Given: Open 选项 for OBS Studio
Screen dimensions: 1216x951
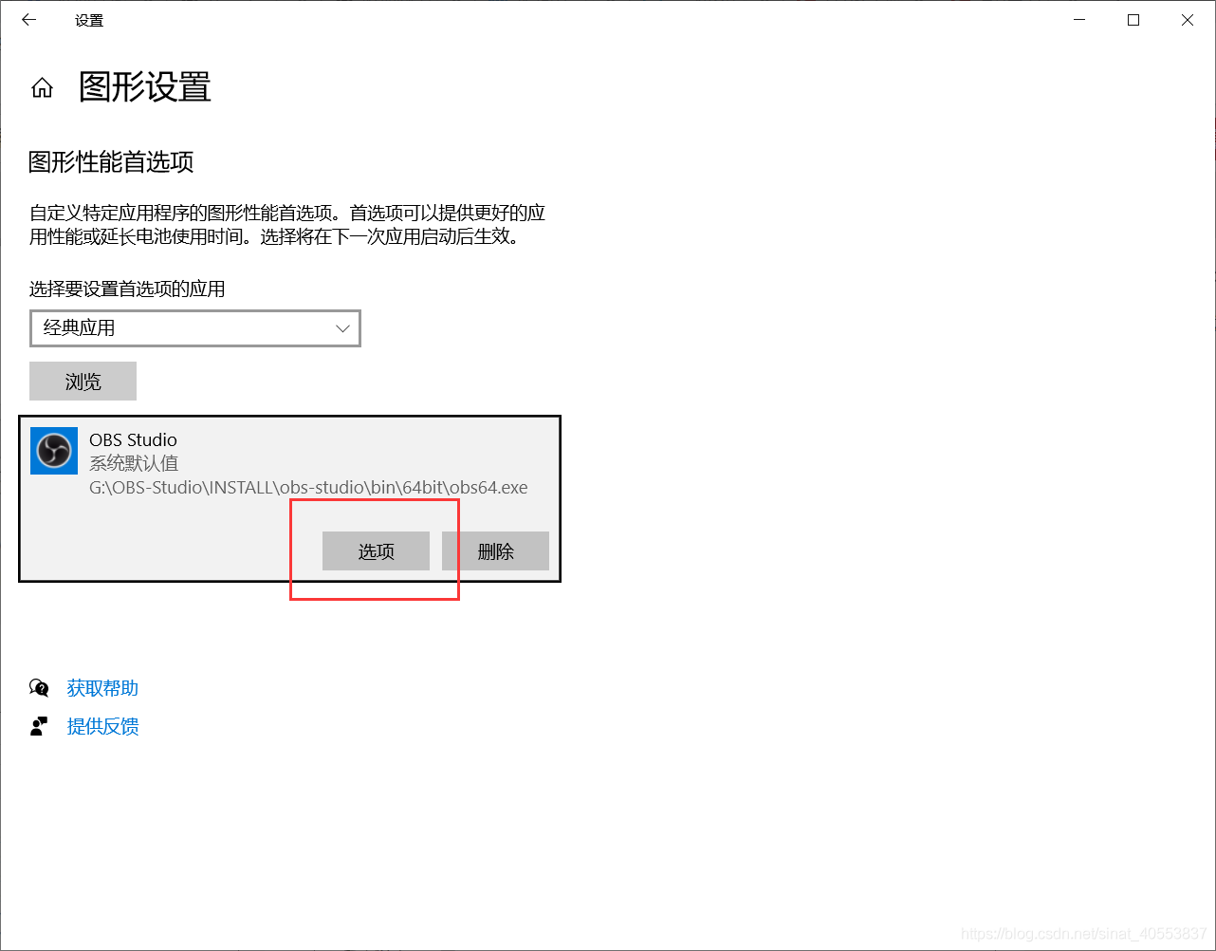Looking at the screenshot, I should point(377,551).
